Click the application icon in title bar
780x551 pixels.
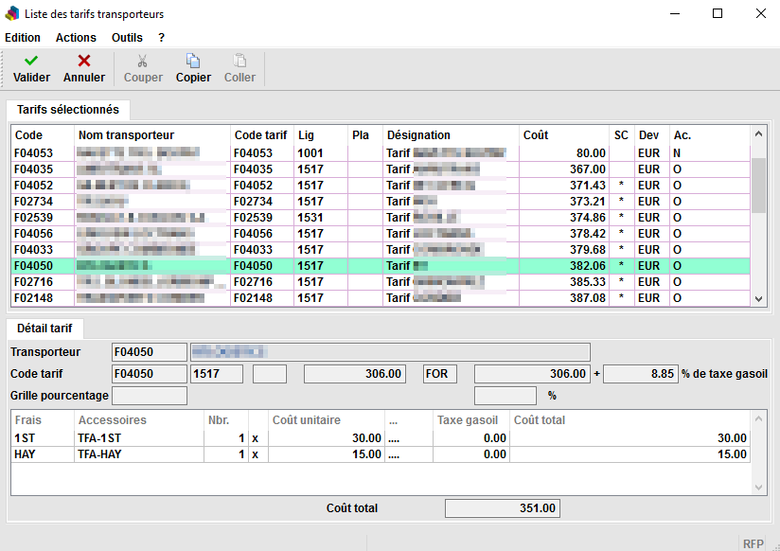tap(12, 14)
